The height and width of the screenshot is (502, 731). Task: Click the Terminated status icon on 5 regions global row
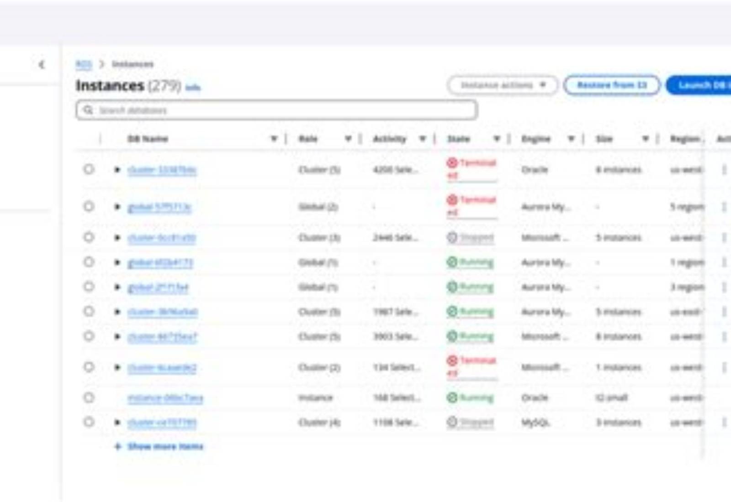[x=452, y=200]
